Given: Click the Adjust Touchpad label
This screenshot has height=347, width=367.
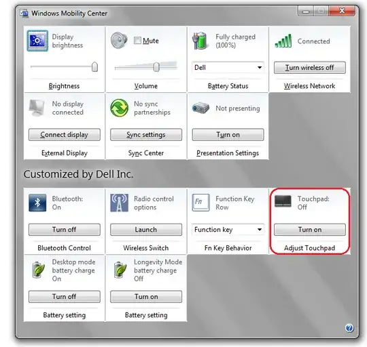Looking at the screenshot, I should click(x=309, y=248).
